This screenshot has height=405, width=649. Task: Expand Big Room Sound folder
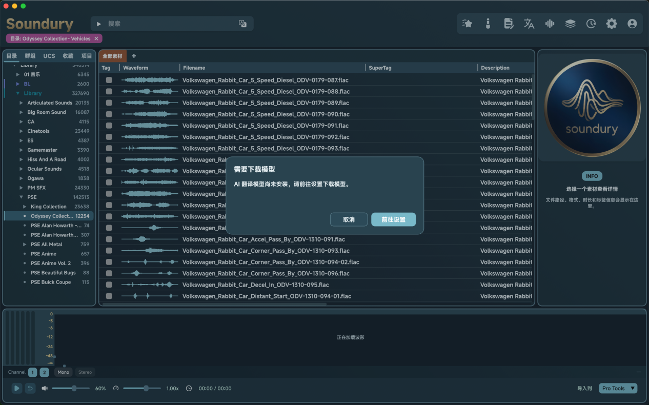point(22,112)
